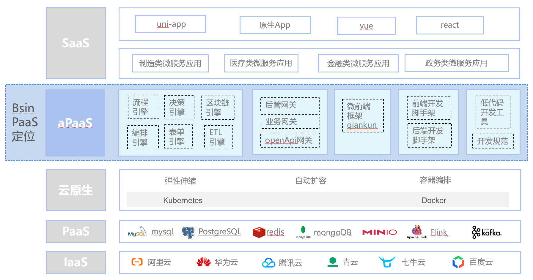Viewport: 533px width, 280px height.
Task: Click the blue 七牛云 bull logo
Action: [387, 262]
